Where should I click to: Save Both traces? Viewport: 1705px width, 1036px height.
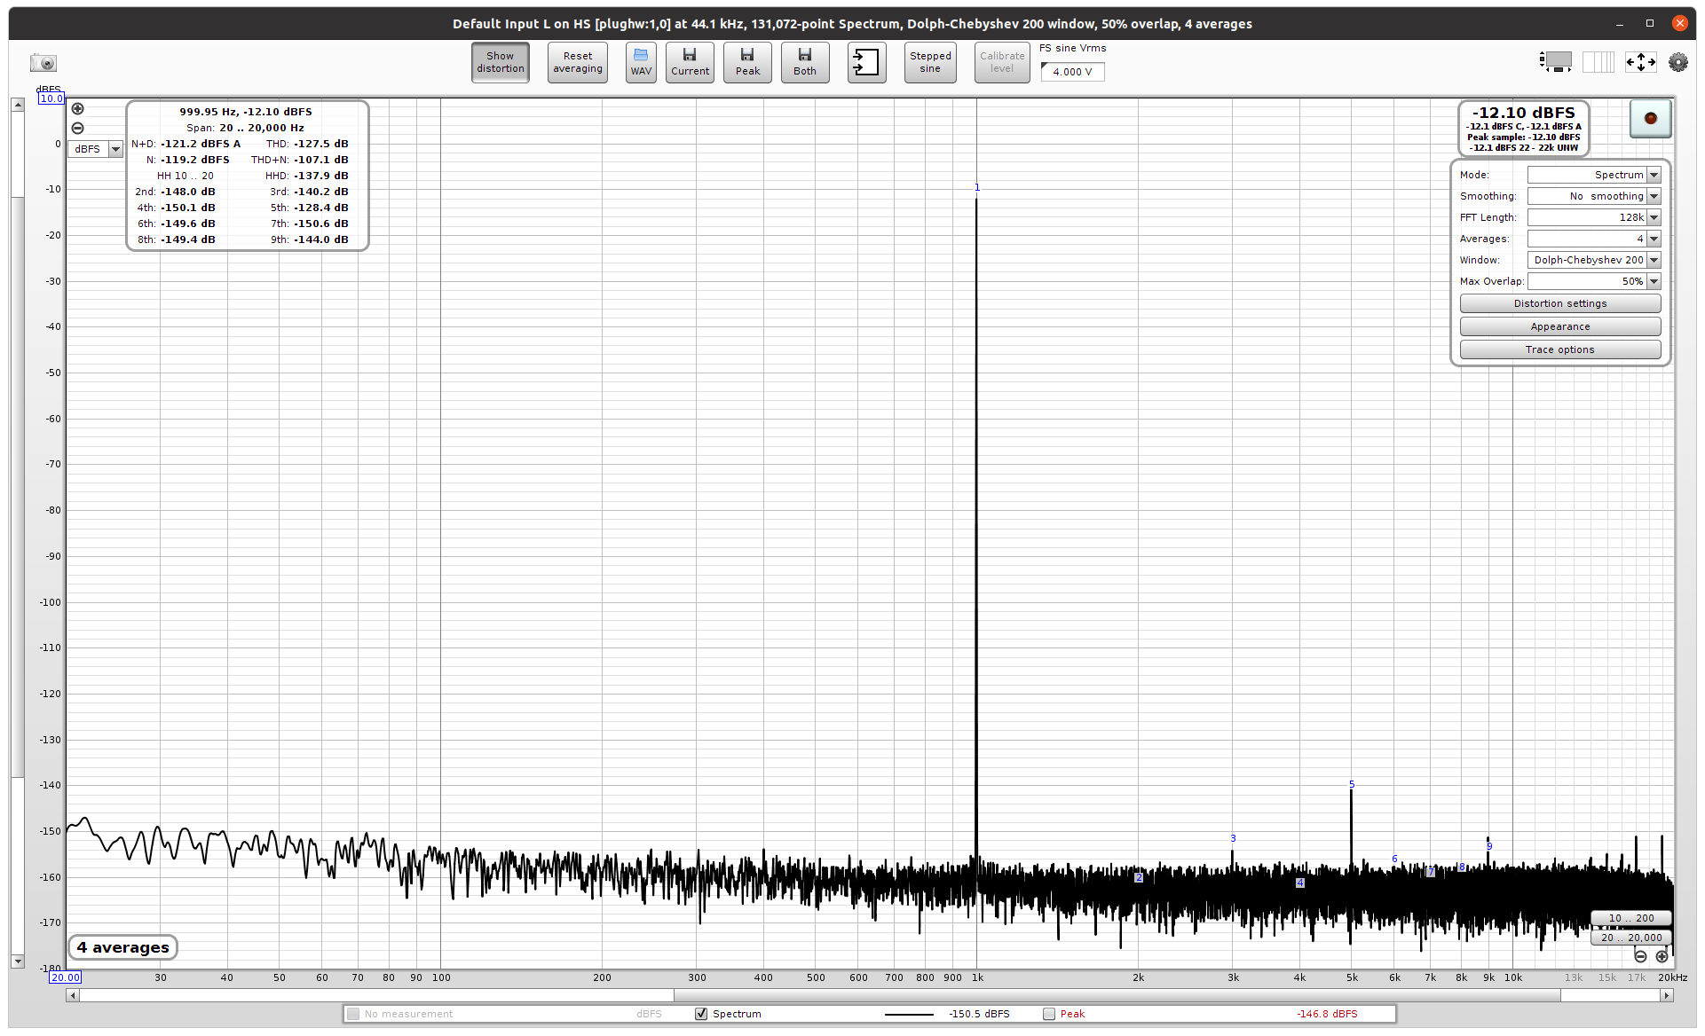[x=805, y=62]
